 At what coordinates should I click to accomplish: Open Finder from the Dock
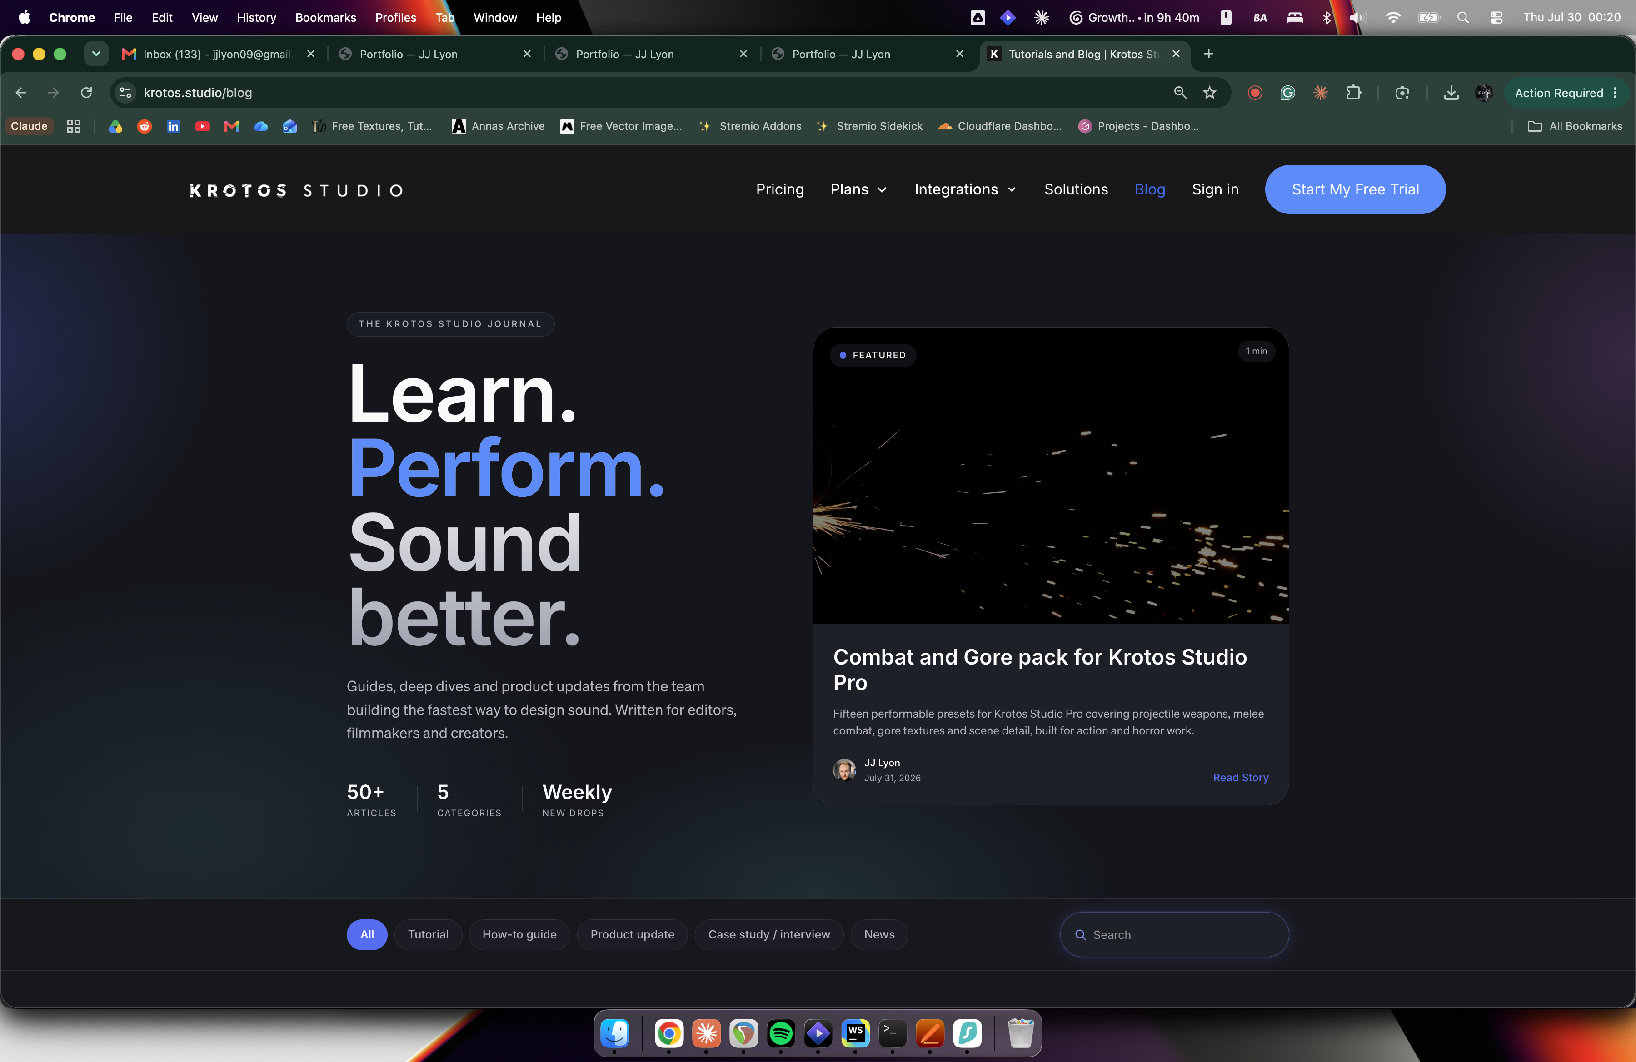click(x=614, y=1033)
